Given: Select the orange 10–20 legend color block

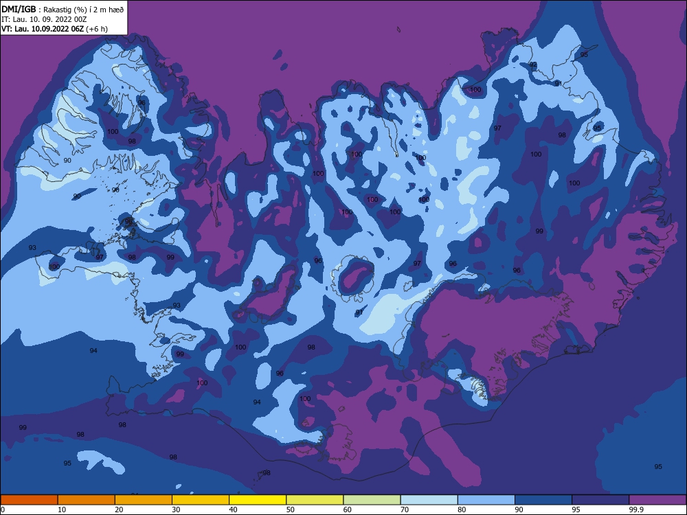Looking at the screenshot, I should coord(87,500).
